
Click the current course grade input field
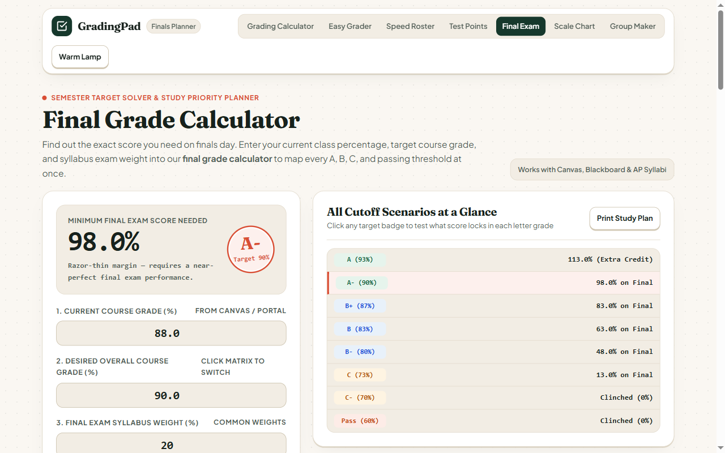(x=171, y=334)
